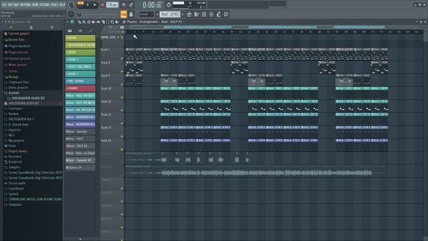Open pattern selector showing Beat - ASLP #2
Image resolution: width=428 pixels, height=241 pixels.
[x=170, y=14]
